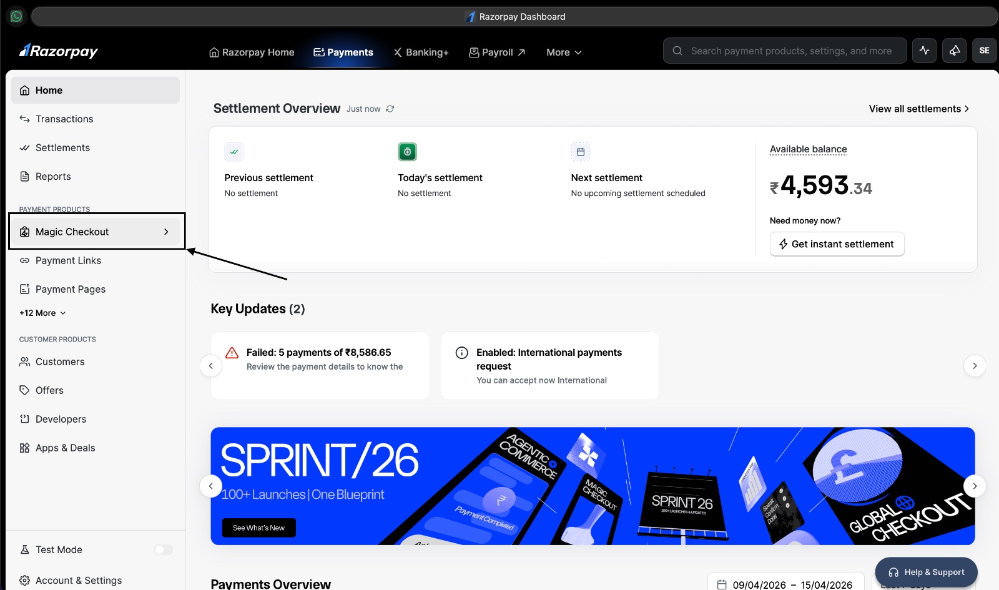Open the Help & Support chat button
The height and width of the screenshot is (590, 999).
(927, 572)
